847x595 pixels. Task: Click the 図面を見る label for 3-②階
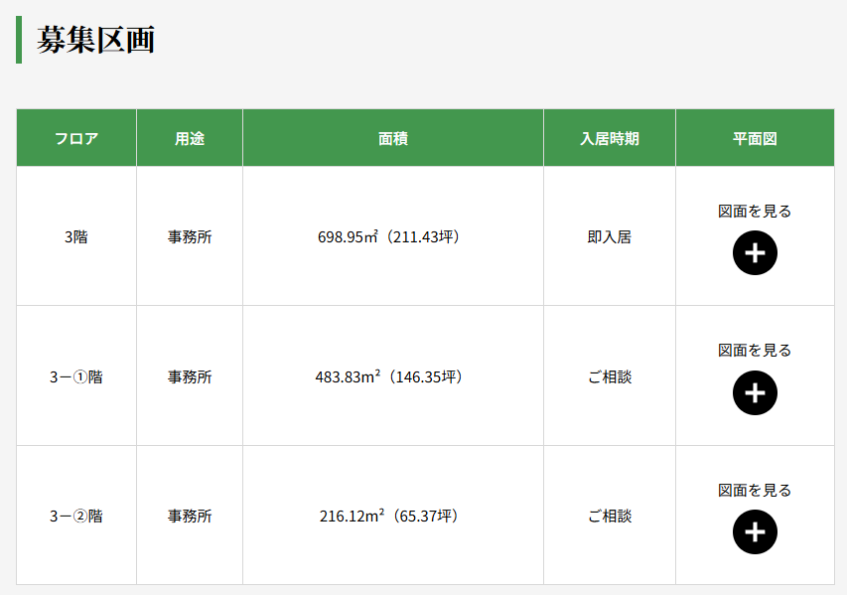[x=755, y=490]
